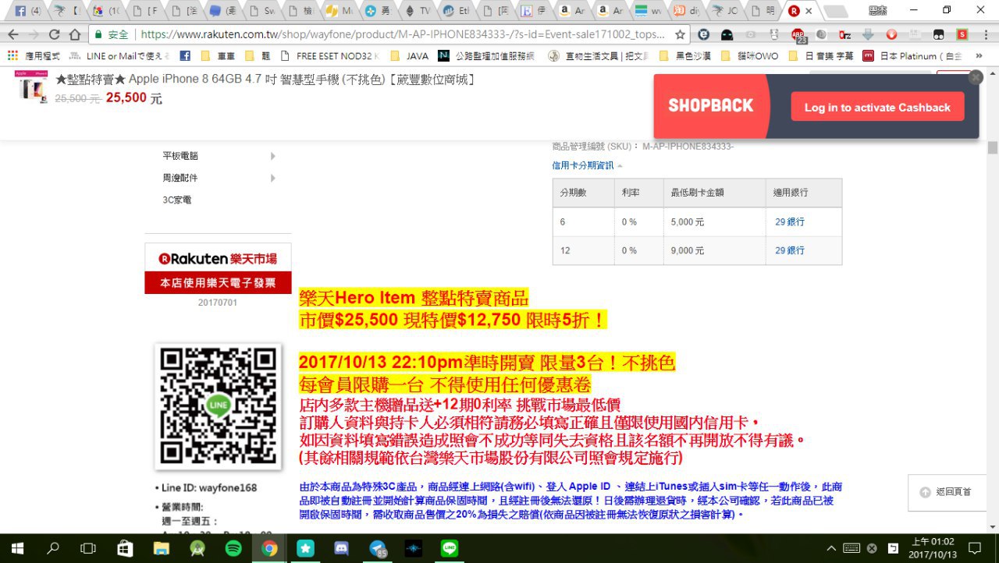Screen dimensions: 999x563
Task: Open File Explorer from the taskbar
Action: tap(161, 548)
